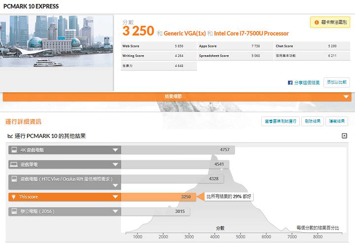Expand the orange 結果細節 bar arrow

pyautogui.click(x=346, y=97)
